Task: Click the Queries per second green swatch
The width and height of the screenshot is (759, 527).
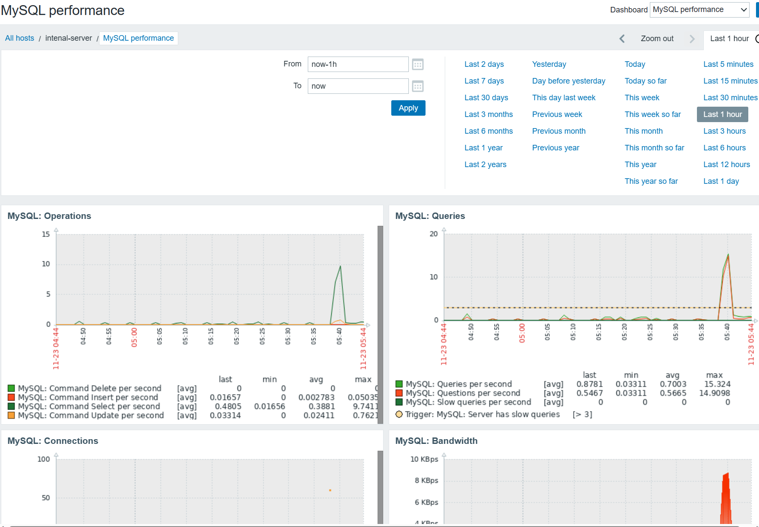Action: (x=399, y=384)
